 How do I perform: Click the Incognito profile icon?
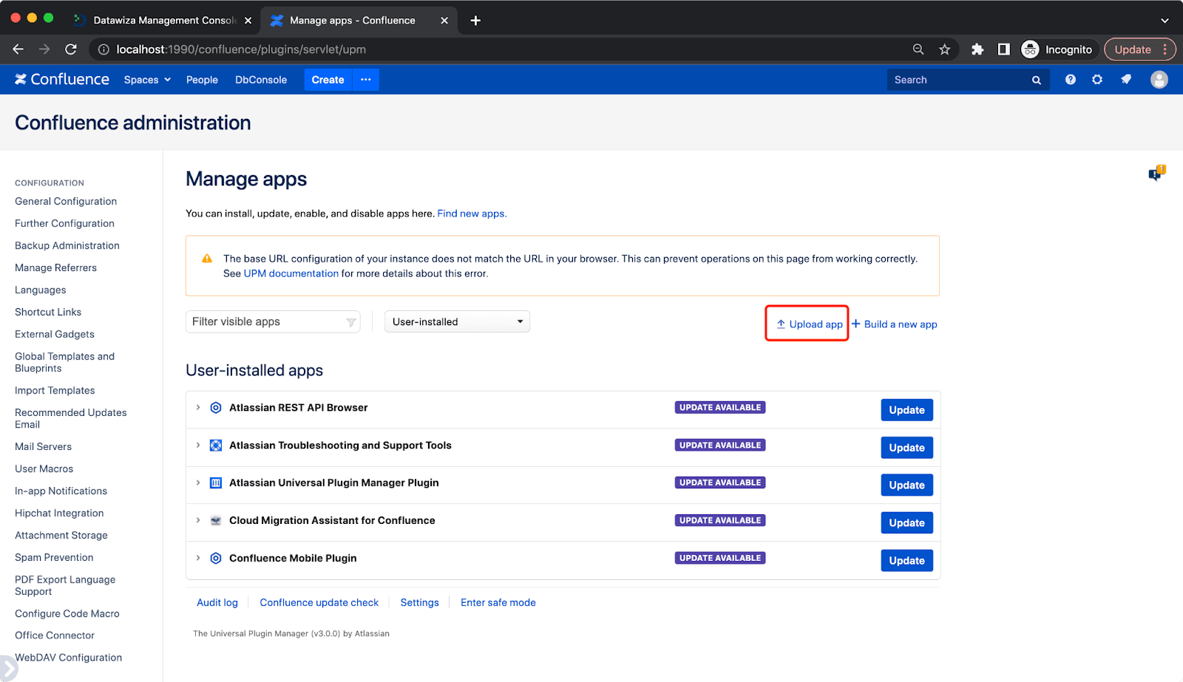click(x=1030, y=50)
